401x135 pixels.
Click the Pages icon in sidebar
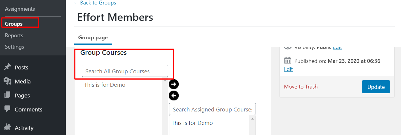click(x=7, y=95)
